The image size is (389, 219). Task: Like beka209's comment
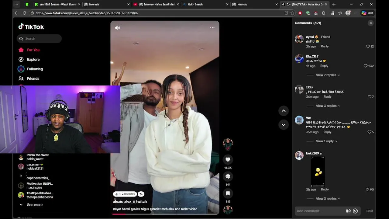367,189
